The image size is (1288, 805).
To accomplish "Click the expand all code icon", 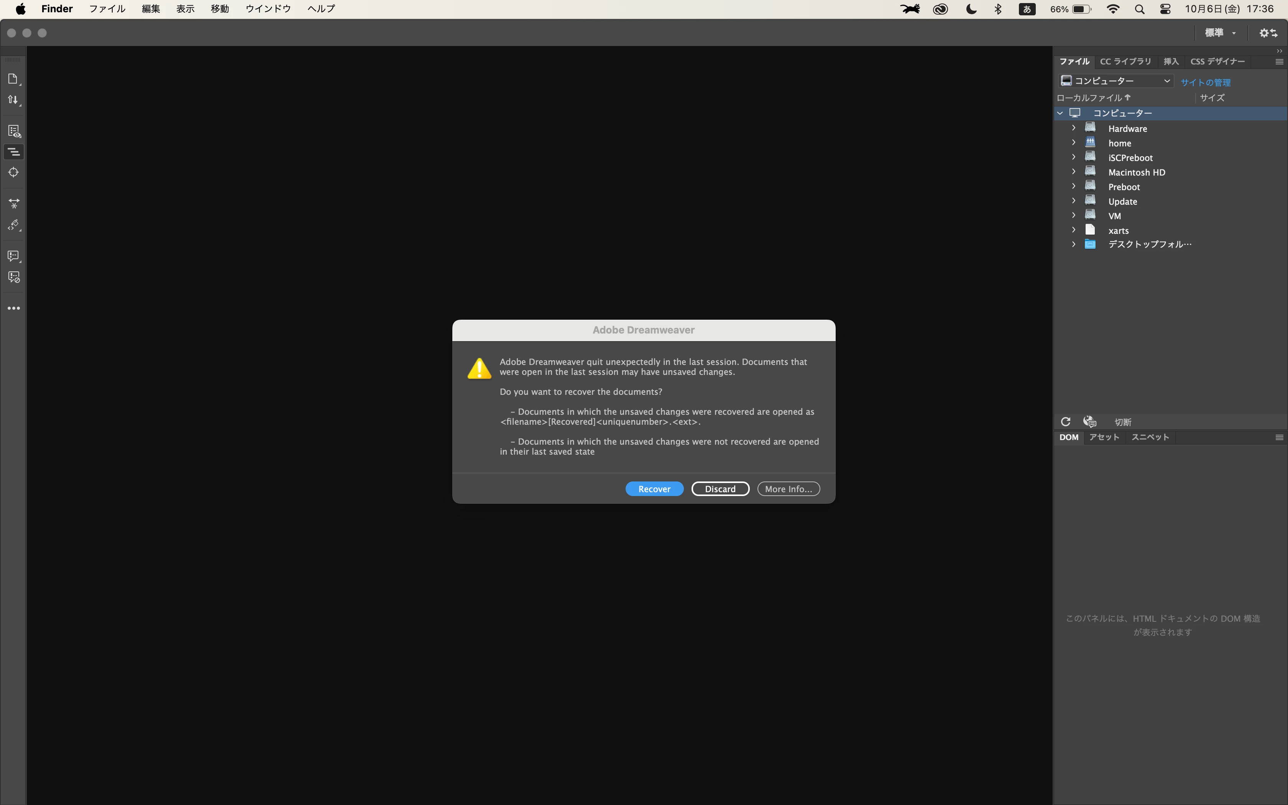I will point(14,204).
